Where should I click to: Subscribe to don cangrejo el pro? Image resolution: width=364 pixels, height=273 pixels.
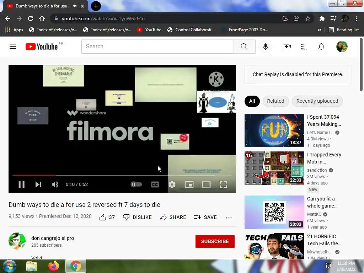(215, 241)
